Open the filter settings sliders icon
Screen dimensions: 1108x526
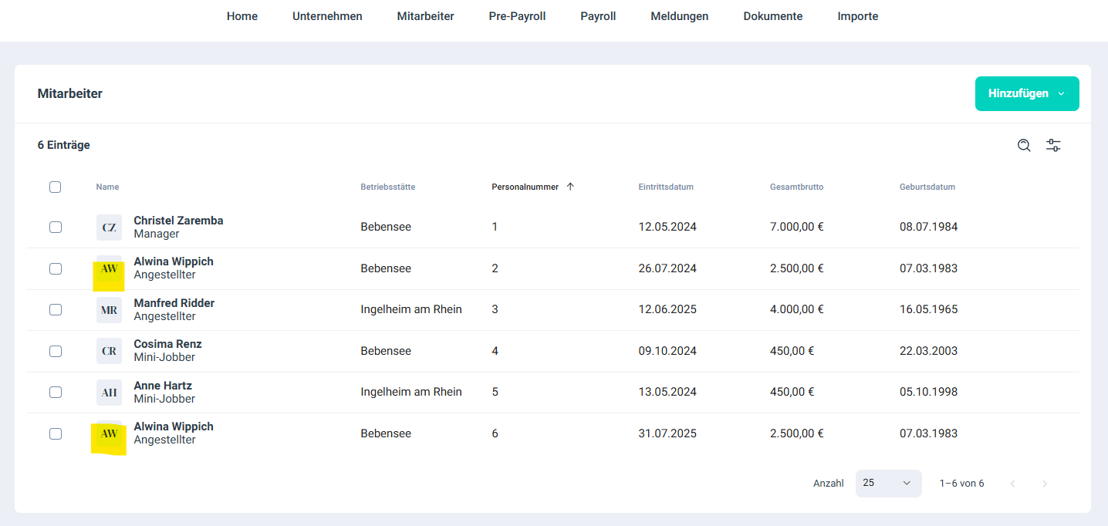tap(1053, 145)
